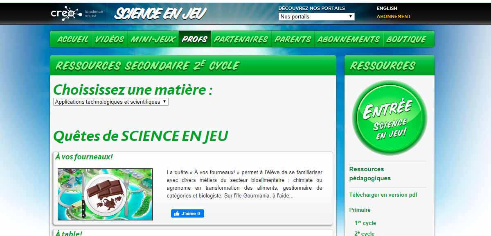This screenshot has width=491, height=236.
Task: Open the PARTENAIRES menu tab
Action: pyautogui.click(x=241, y=39)
